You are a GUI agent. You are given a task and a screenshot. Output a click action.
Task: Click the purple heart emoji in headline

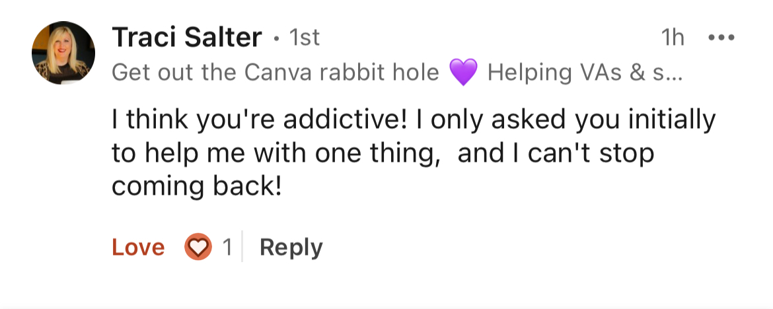point(463,72)
